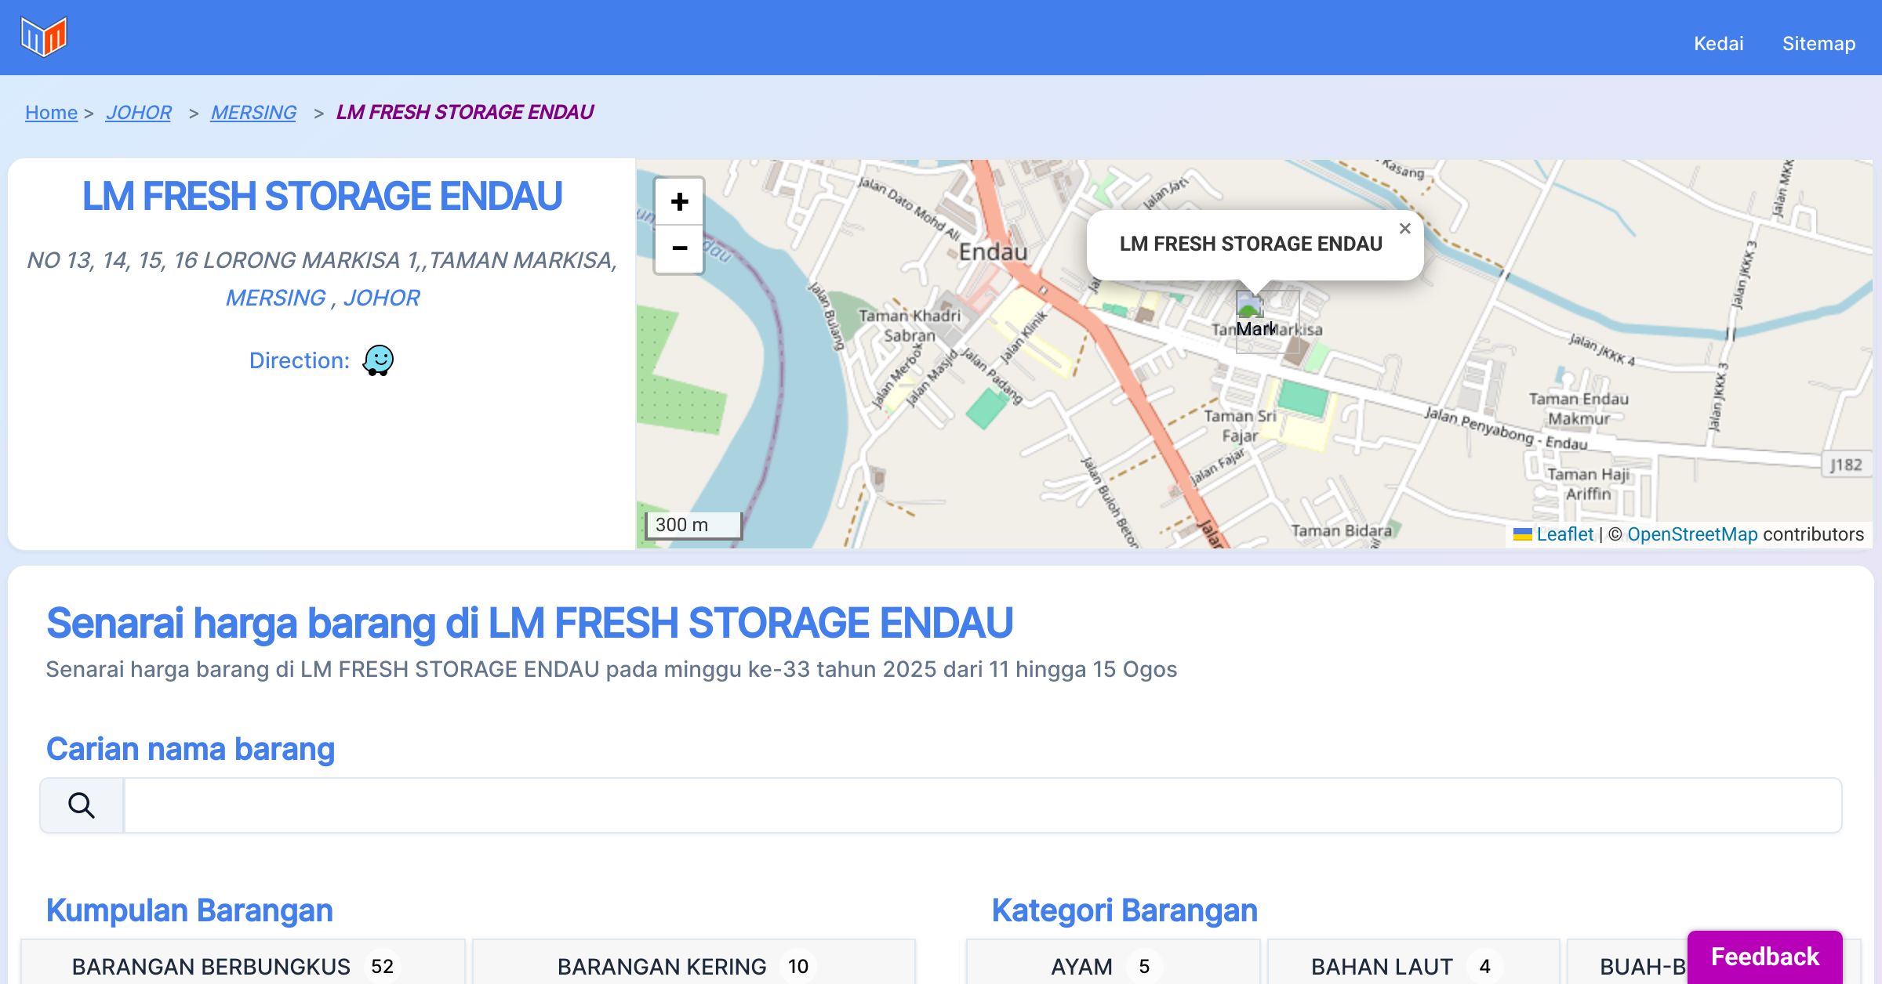Open the Kedai menu item
This screenshot has height=984, width=1882.
click(x=1718, y=44)
